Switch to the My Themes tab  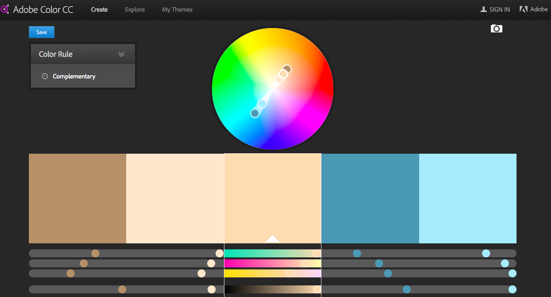tap(177, 9)
